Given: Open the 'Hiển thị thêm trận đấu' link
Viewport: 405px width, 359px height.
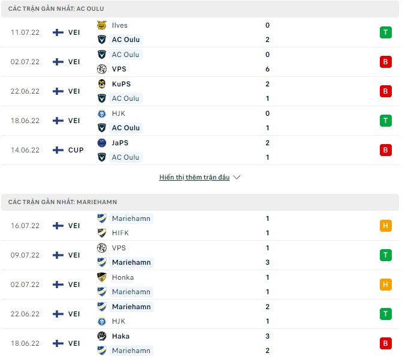Looking at the screenshot, I should 194,178.
